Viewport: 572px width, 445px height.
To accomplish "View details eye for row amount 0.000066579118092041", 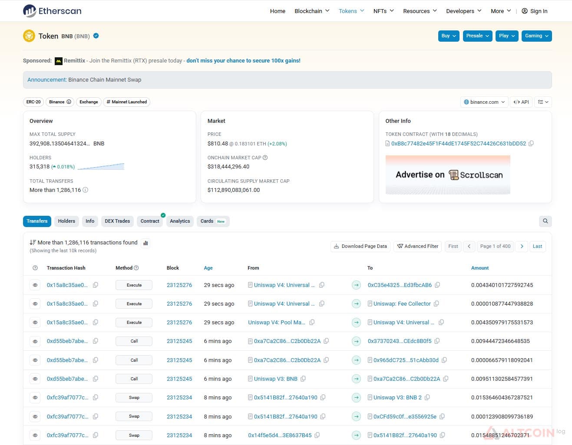I will 35,360.
